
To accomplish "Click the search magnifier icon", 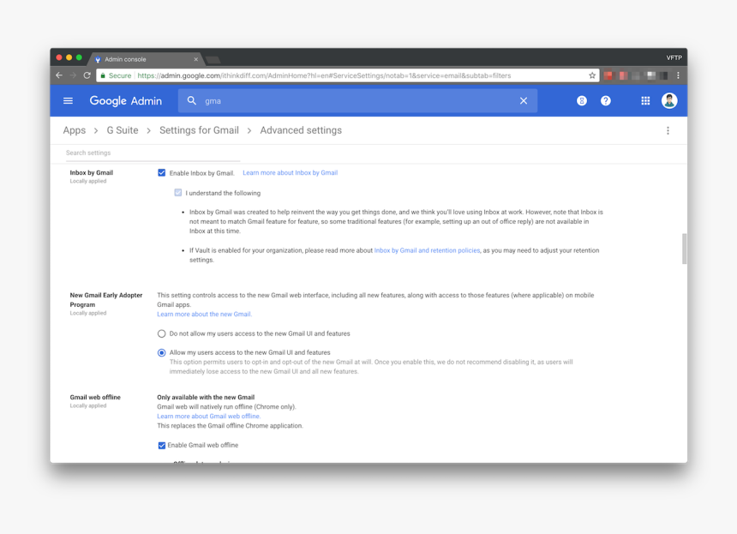I will coord(192,100).
